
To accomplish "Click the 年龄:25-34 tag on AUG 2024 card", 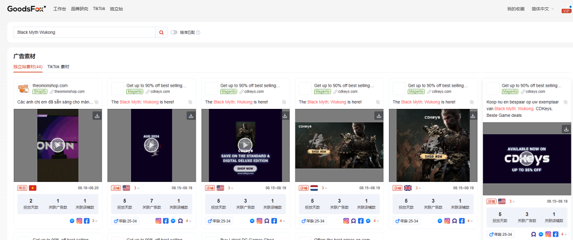I will coord(125,220).
